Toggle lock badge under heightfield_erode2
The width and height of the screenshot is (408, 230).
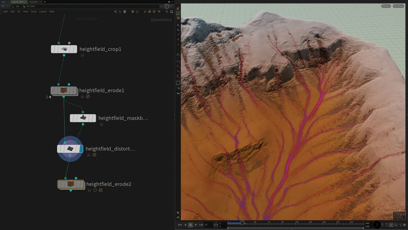89,190
